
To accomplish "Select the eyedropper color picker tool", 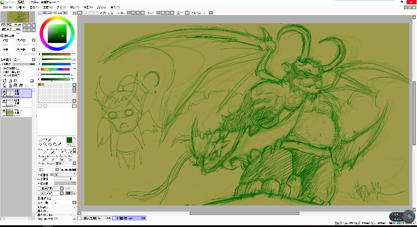I will [x=60, y=144].
